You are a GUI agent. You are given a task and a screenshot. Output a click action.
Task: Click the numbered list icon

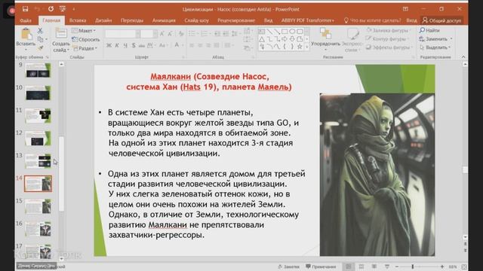tap(205, 34)
